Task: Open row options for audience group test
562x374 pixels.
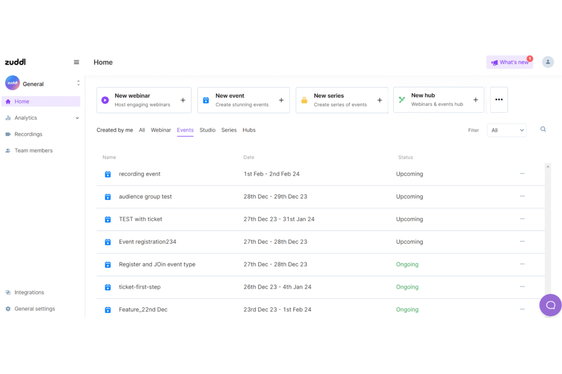Action: pos(522,196)
